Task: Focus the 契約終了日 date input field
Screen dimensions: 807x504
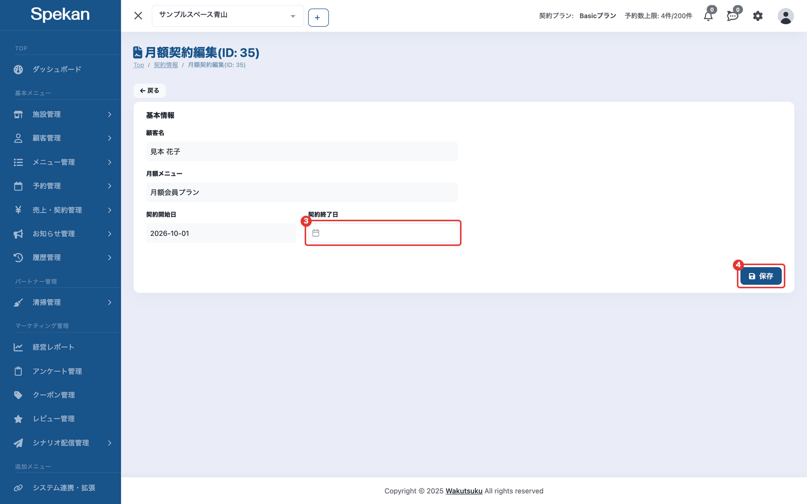Action: [383, 233]
